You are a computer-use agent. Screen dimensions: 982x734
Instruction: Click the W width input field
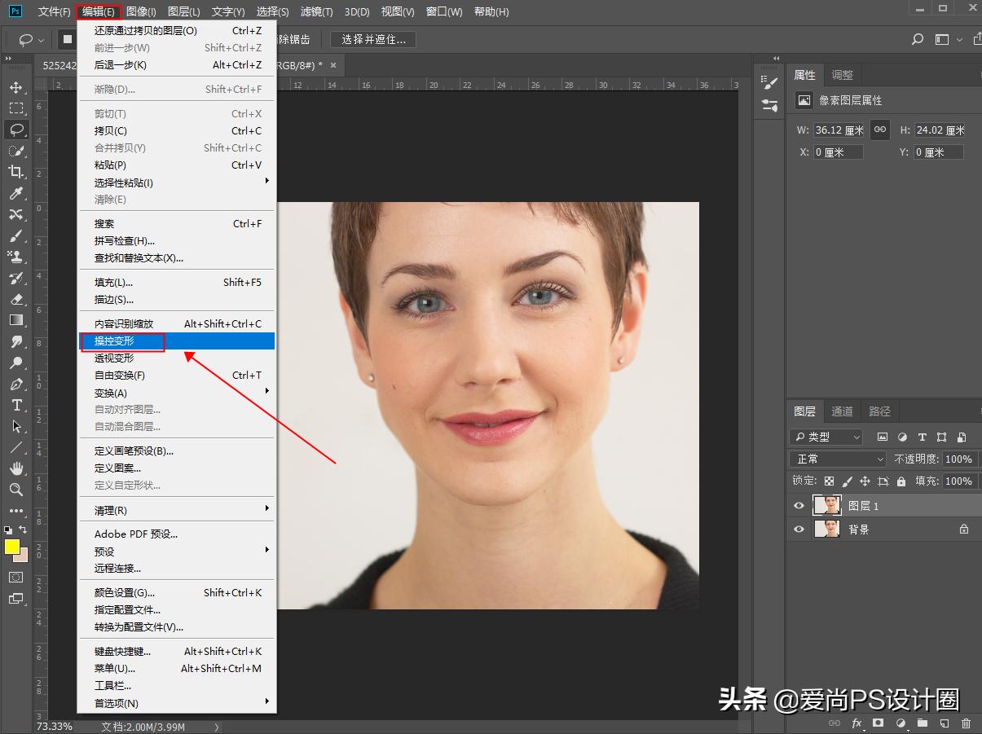[839, 130]
